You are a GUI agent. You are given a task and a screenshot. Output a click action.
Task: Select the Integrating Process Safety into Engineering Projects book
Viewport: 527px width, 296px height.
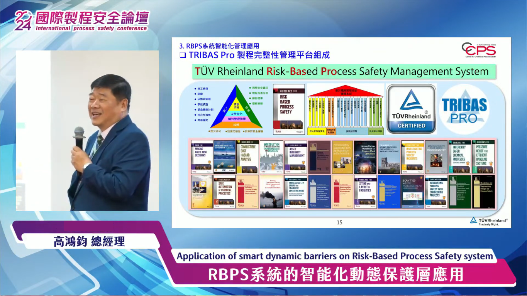[x=436, y=192]
